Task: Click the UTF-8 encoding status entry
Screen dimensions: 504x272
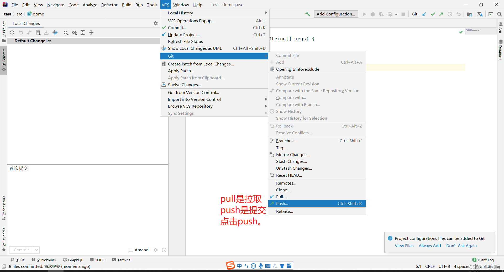Action: tap(444, 266)
